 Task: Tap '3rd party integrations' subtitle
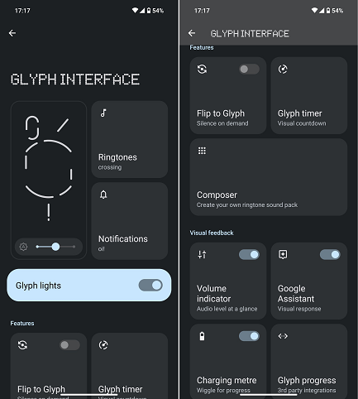coord(307,391)
